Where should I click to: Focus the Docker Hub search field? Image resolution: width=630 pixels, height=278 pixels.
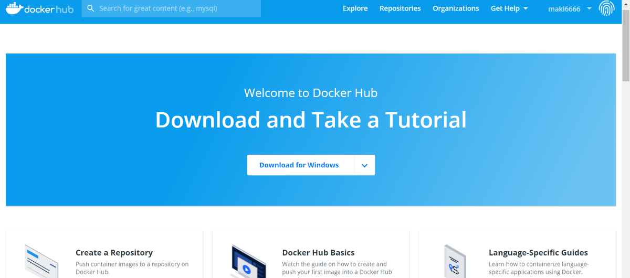[x=171, y=8]
